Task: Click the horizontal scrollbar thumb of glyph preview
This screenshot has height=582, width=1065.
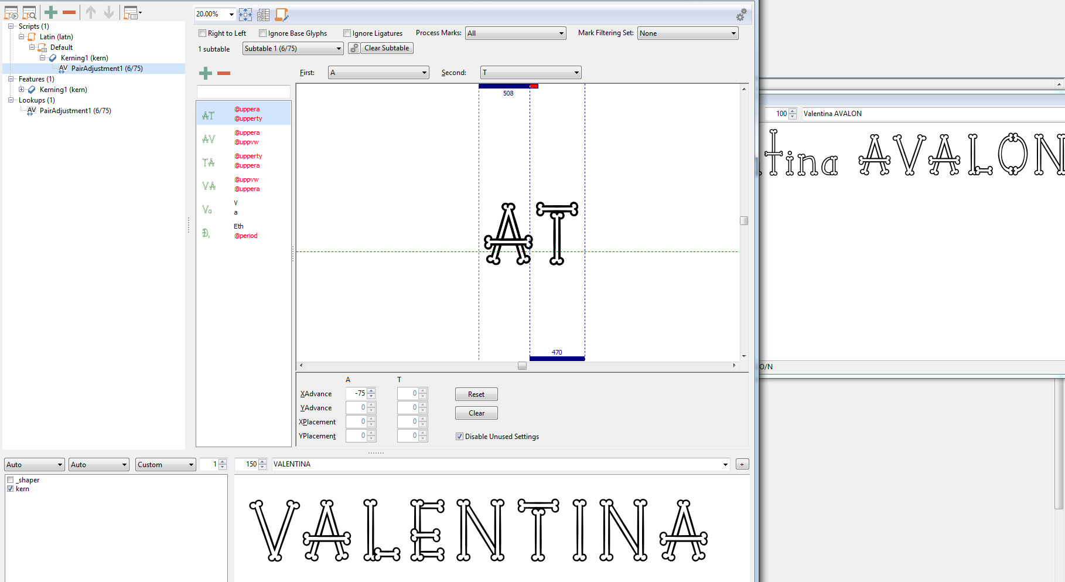Action: coord(522,366)
